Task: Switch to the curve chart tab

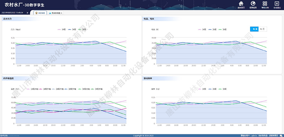Action: pyautogui.click(x=55, y=13)
